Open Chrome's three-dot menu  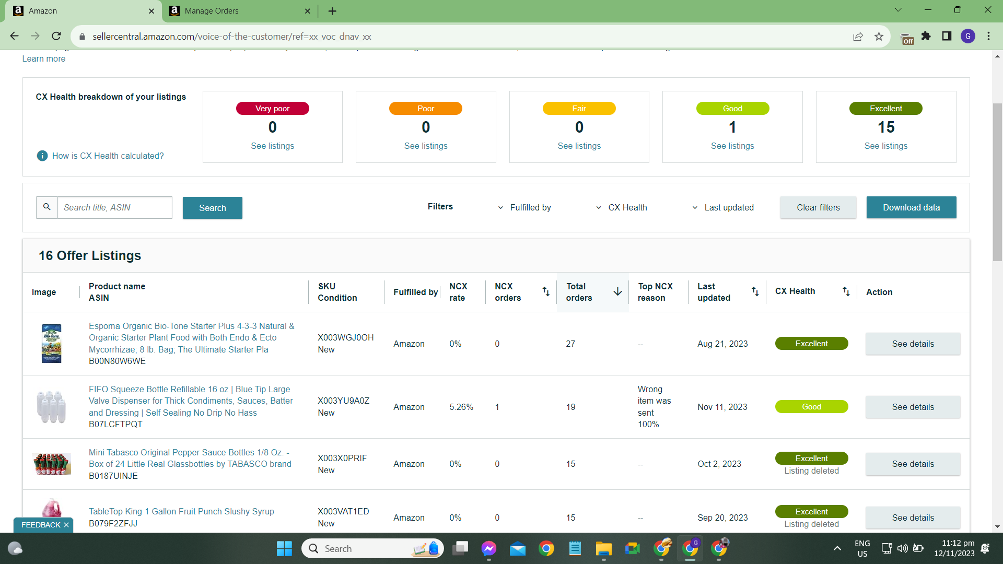[988, 36]
